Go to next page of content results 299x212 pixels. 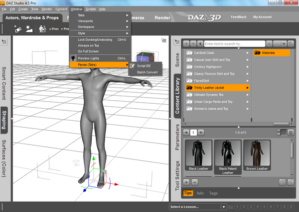201,133
